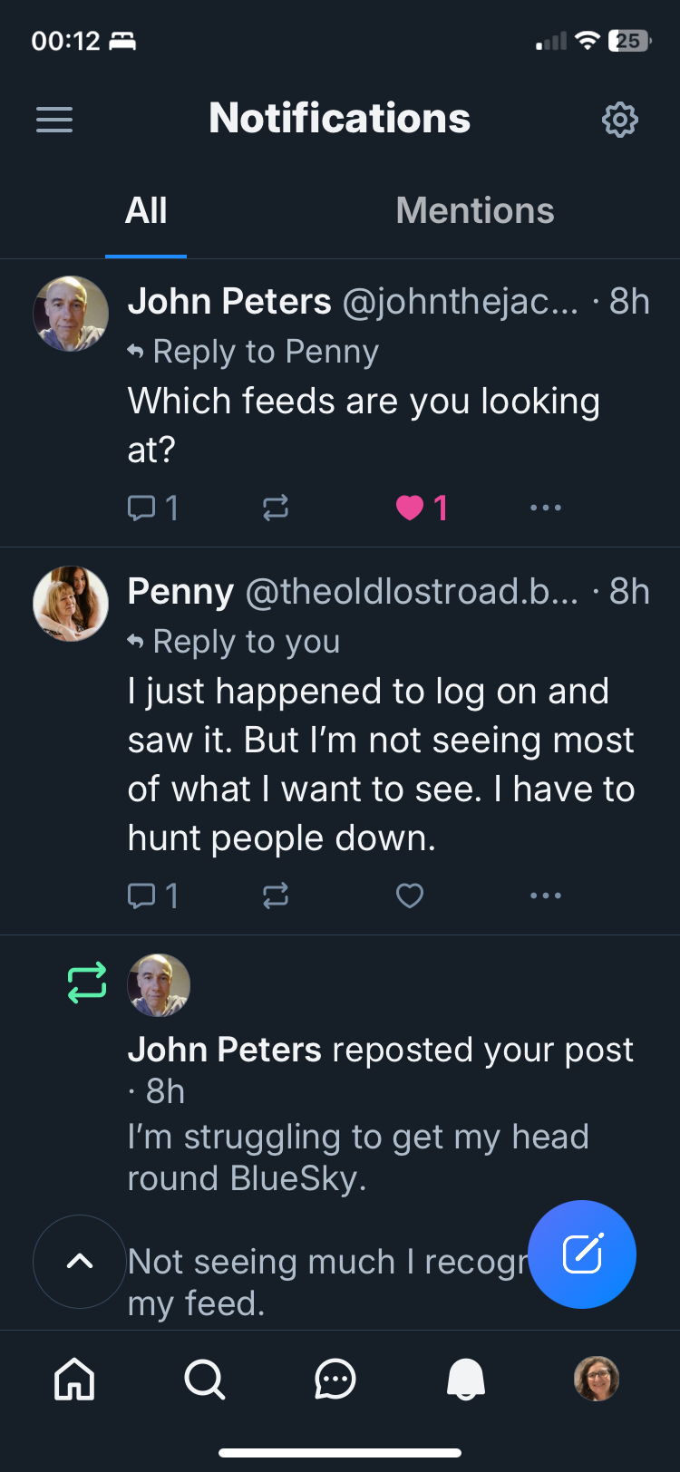This screenshot has width=680, height=1472.
Task: Go to the Home feed
Action: click(x=74, y=1380)
